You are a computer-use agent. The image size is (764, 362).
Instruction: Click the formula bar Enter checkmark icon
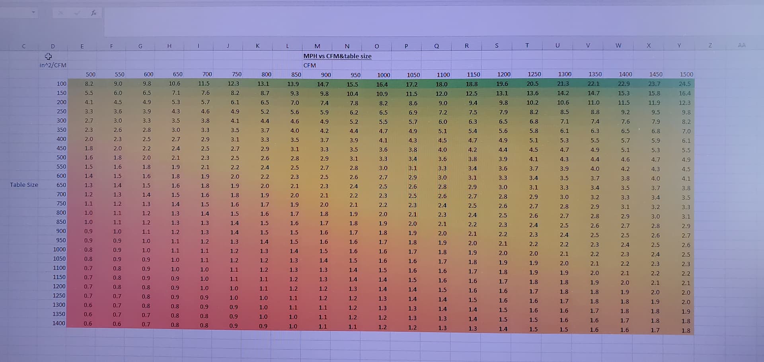coord(77,13)
